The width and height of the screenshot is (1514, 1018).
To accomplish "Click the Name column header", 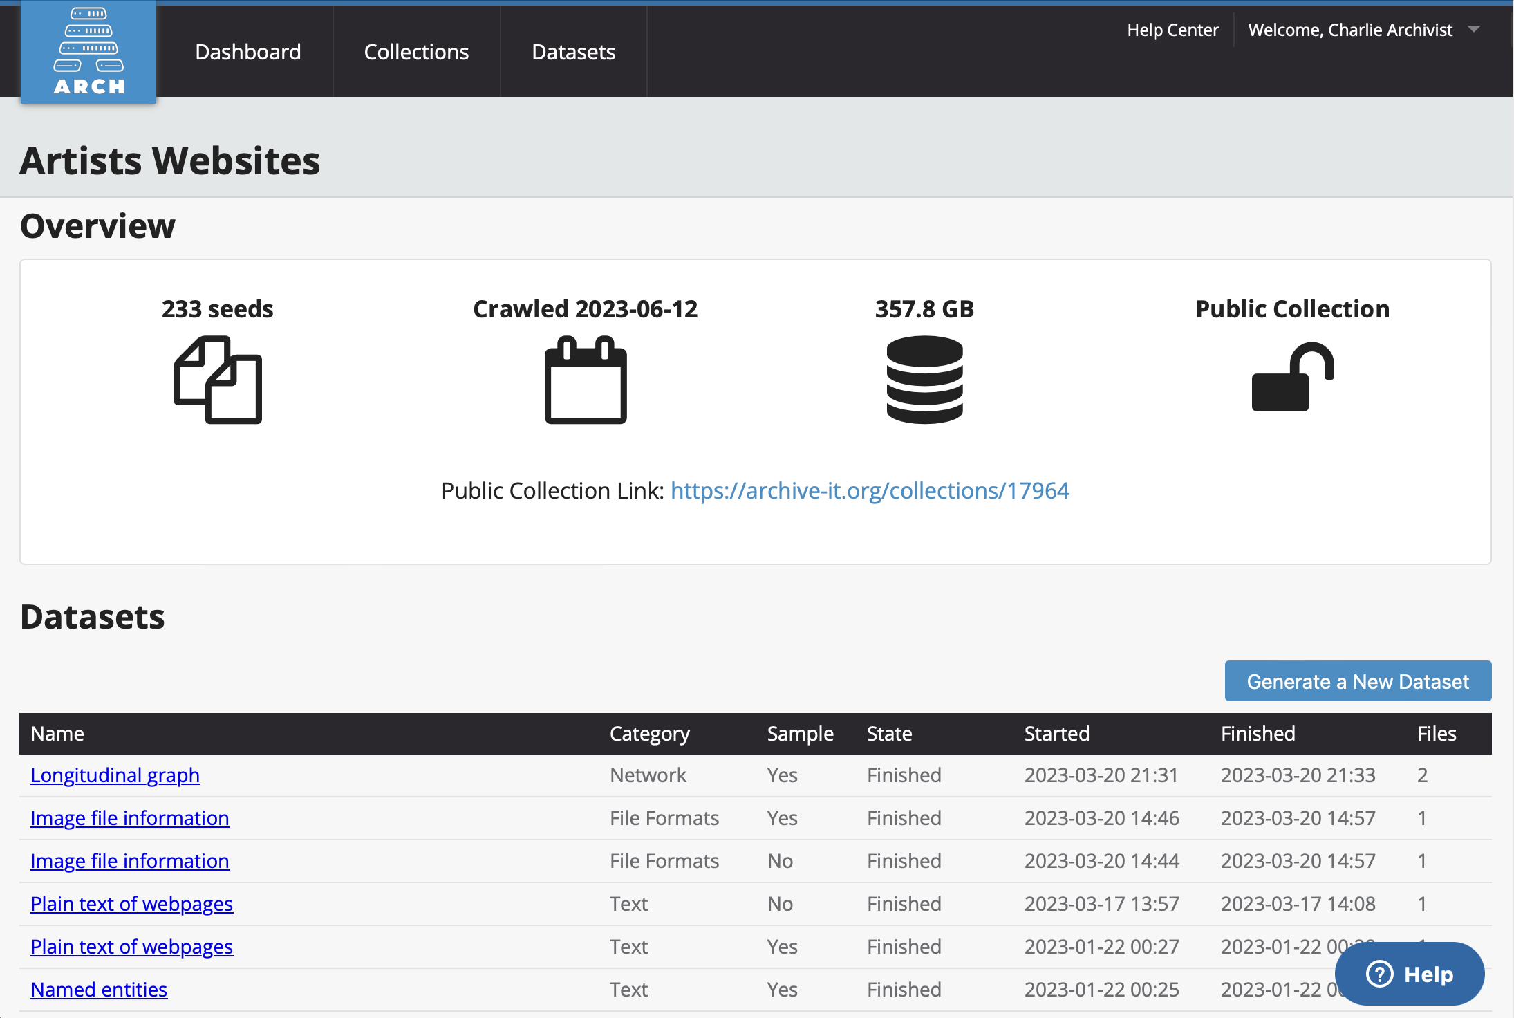I will click(x=57, y=734).
